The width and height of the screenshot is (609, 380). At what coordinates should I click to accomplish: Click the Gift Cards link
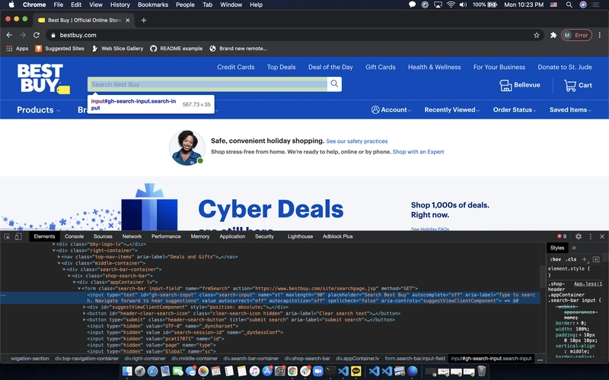click(x=380, y=67)
